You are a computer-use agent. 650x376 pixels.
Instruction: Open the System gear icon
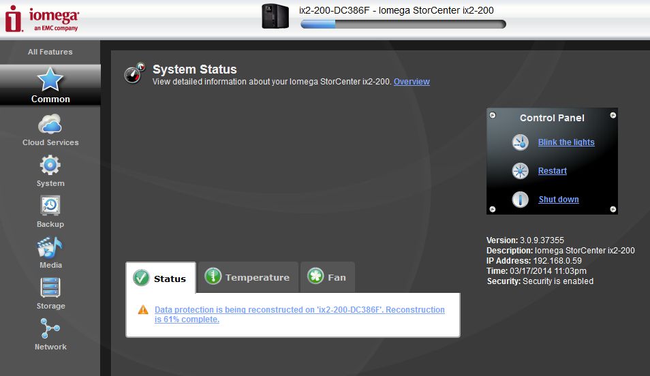50,166
